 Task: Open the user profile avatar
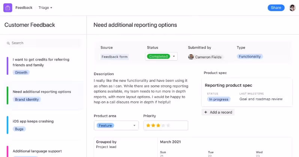click(292, 8)
